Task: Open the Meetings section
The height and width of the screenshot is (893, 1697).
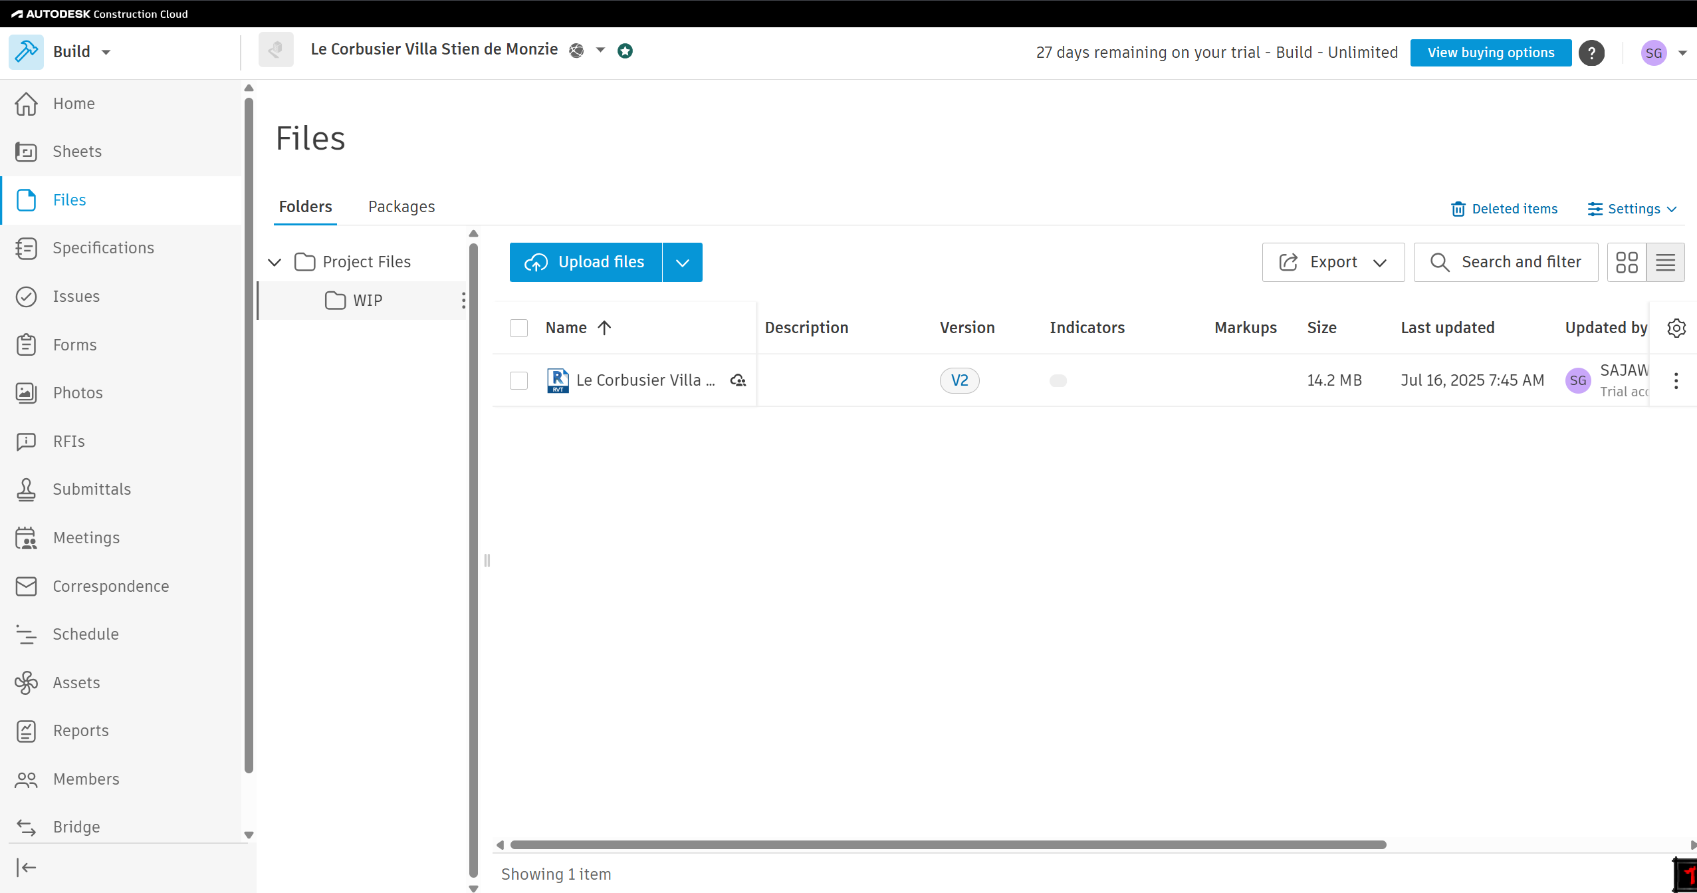Action: tap(121, 538)
